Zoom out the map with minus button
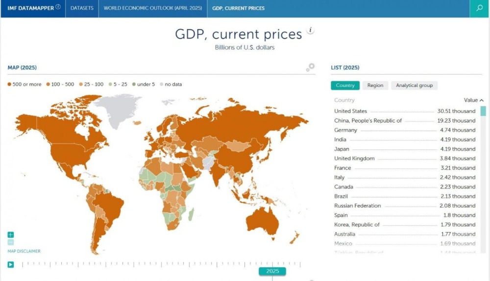Image resolution: width=490 pixels, height=281 pixels. [x=11, y=242]
